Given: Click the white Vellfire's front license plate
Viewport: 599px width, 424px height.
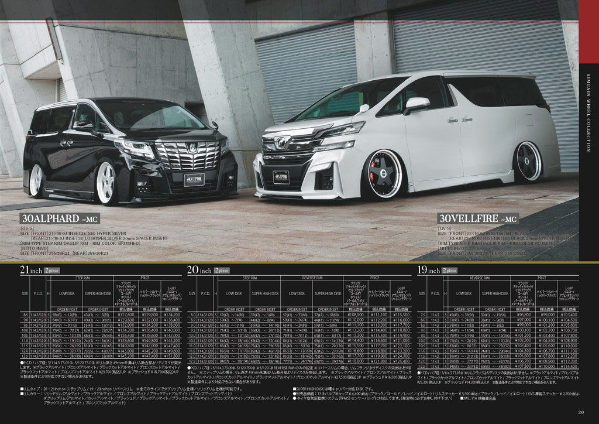Looking at the screenshot, I should coord(281,177).
